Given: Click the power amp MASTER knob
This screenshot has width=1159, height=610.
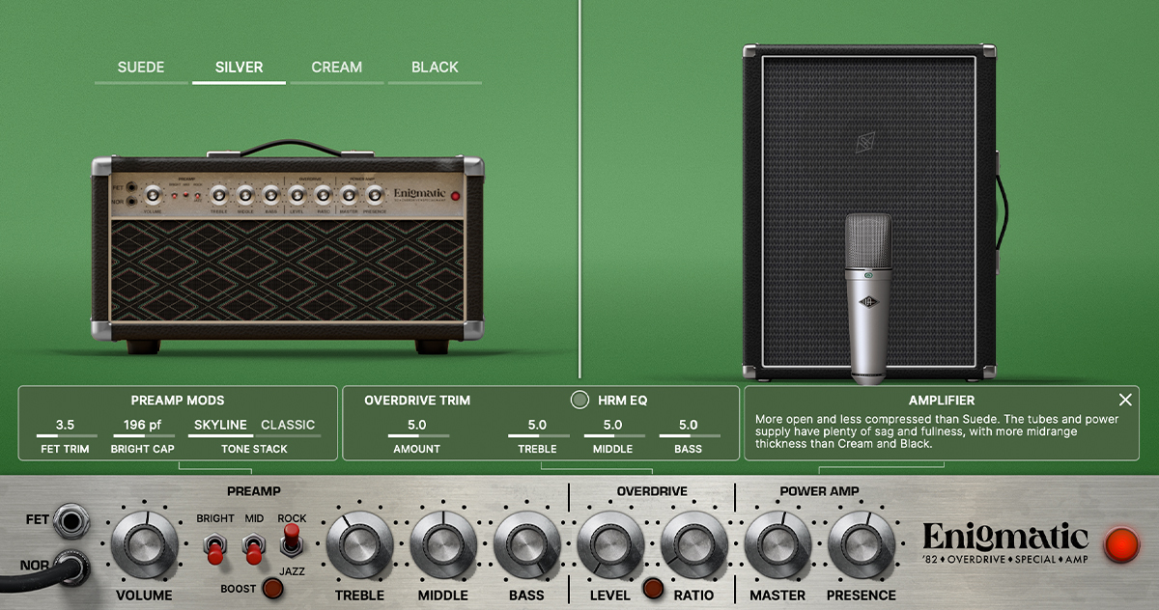Looking at the screenshot, I should click(x=777, y=544).
